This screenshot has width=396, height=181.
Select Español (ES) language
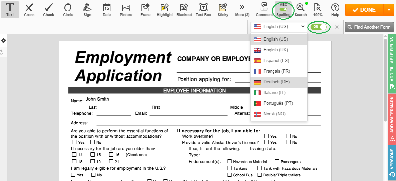tap(279, 61)
